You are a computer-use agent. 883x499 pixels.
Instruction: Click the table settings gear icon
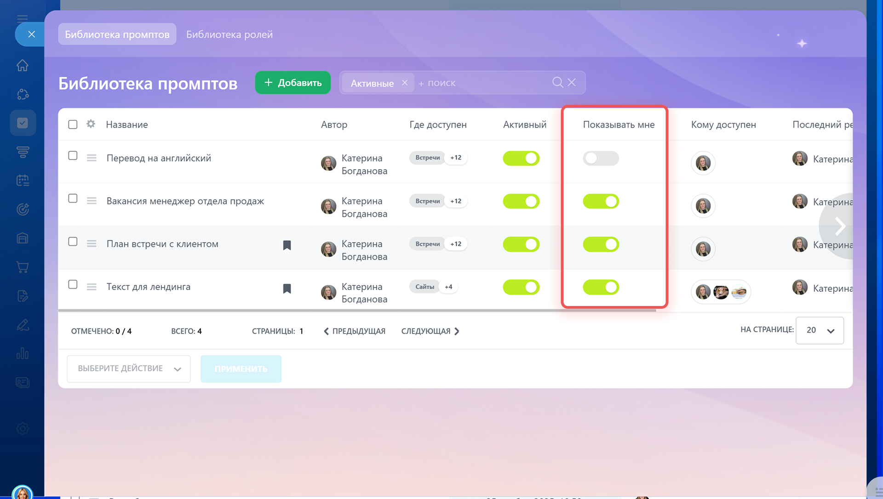pos(91,124)
